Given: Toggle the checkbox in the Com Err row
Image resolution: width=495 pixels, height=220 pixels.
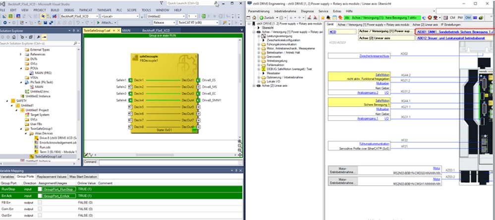Looking at the screenshot, I should point(40,209).
